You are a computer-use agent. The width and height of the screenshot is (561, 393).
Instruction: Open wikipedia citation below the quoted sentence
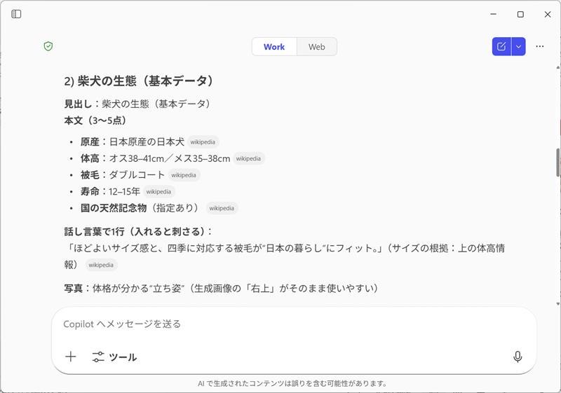pyautogui.click(x=101, y=266)
